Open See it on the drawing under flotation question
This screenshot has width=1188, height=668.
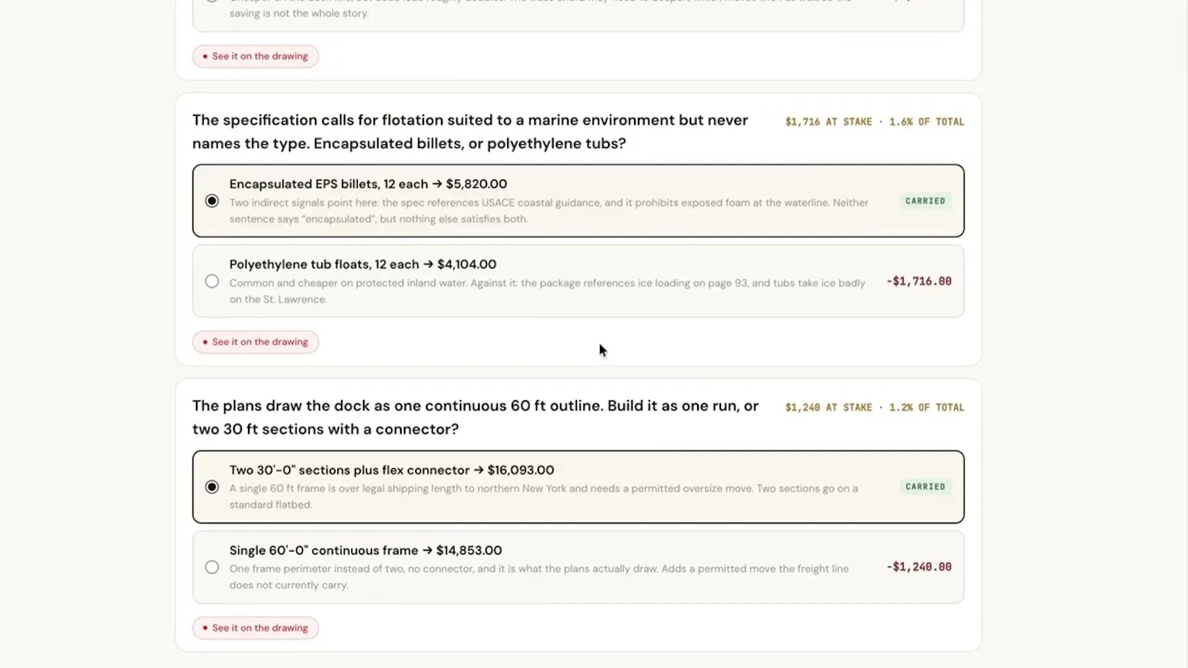click(x=255, y=342)
